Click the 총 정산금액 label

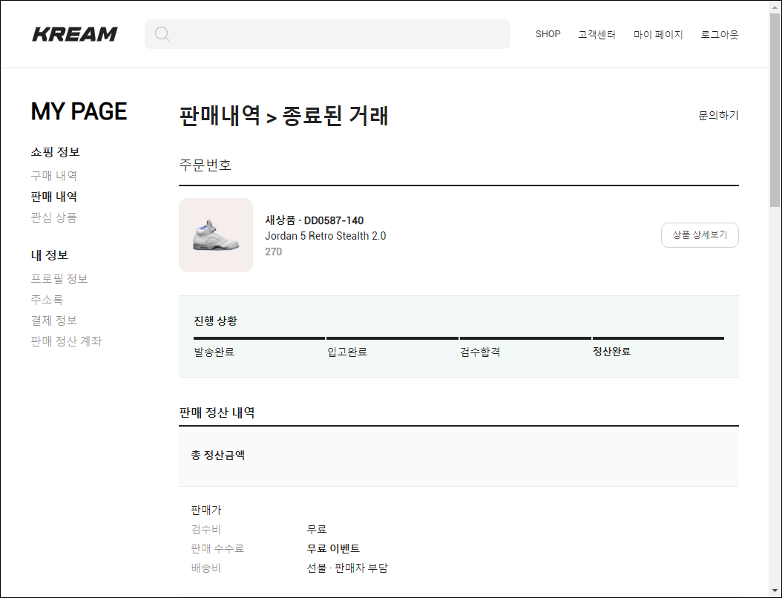218,455
